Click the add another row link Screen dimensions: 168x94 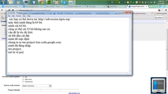(74, 93)
